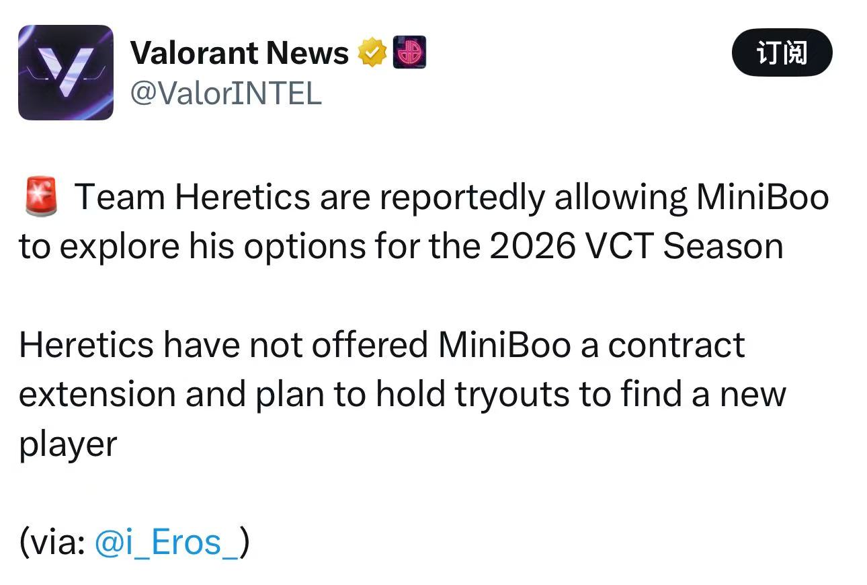Click the 'contract' word in the post
This screenshot has height=585, width=867.
point(676,345)
